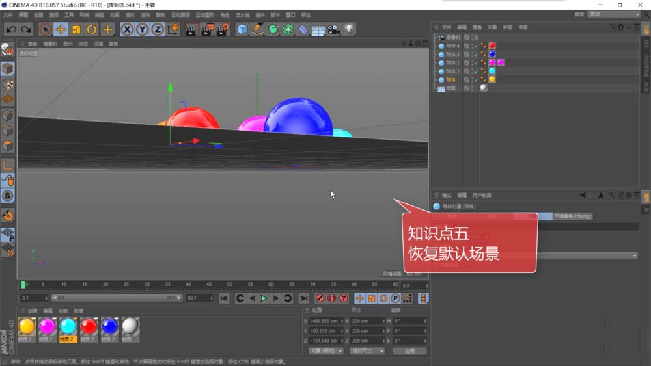Add a floor environment object icon

click(318, 31)
